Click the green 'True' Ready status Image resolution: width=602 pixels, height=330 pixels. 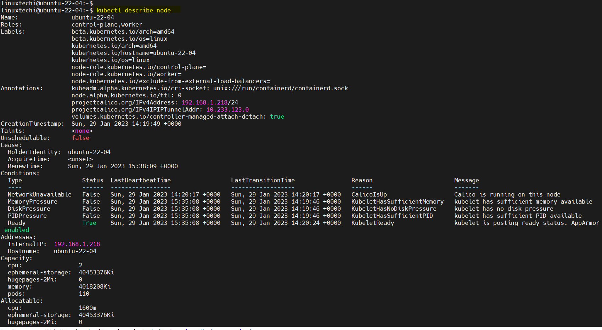(x=89, y=223)
